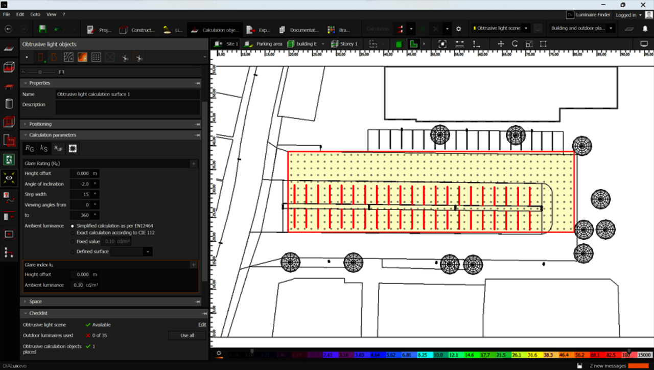Expand the Space section
Viewport: 654px width, 370px height.
35,302
